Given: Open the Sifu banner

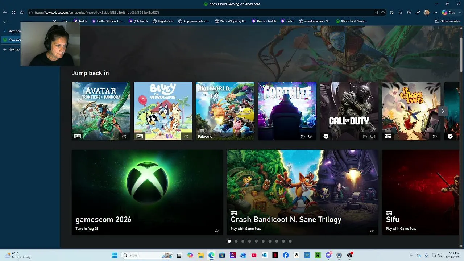Looking at the screenshot, I should click(420, 192).
